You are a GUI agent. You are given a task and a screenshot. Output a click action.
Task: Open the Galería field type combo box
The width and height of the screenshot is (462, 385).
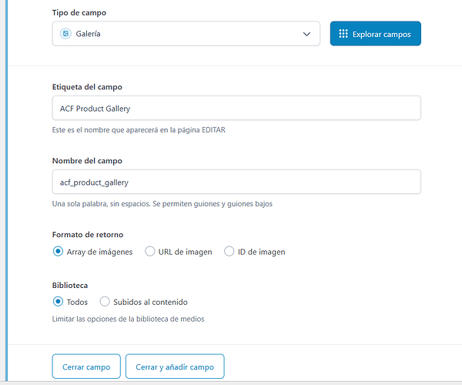[185, 34]
